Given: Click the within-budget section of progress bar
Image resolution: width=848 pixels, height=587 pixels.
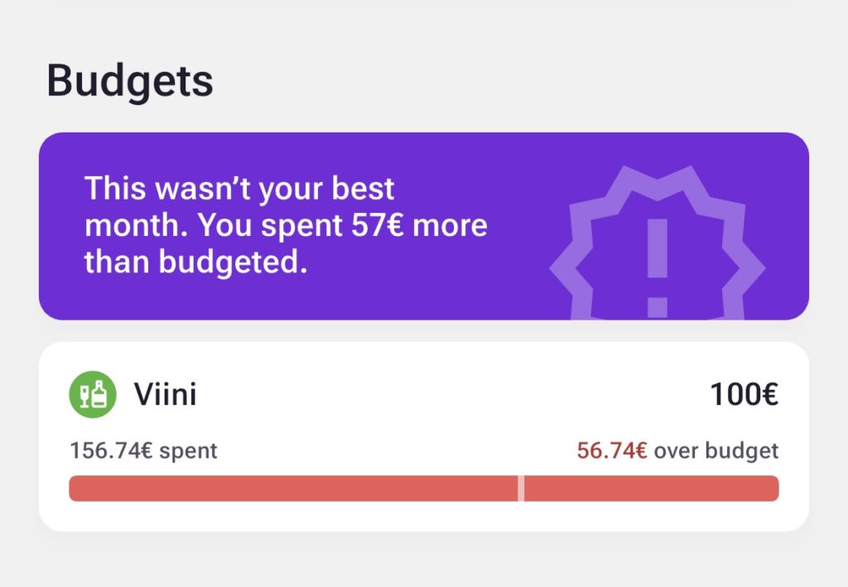Looking at the screenshot, I should tap(294, 488).
